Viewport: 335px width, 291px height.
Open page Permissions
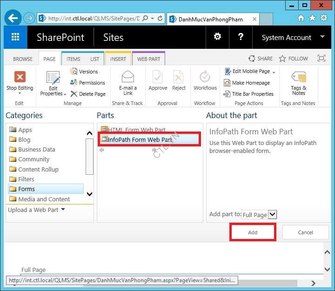pos(88,83)
